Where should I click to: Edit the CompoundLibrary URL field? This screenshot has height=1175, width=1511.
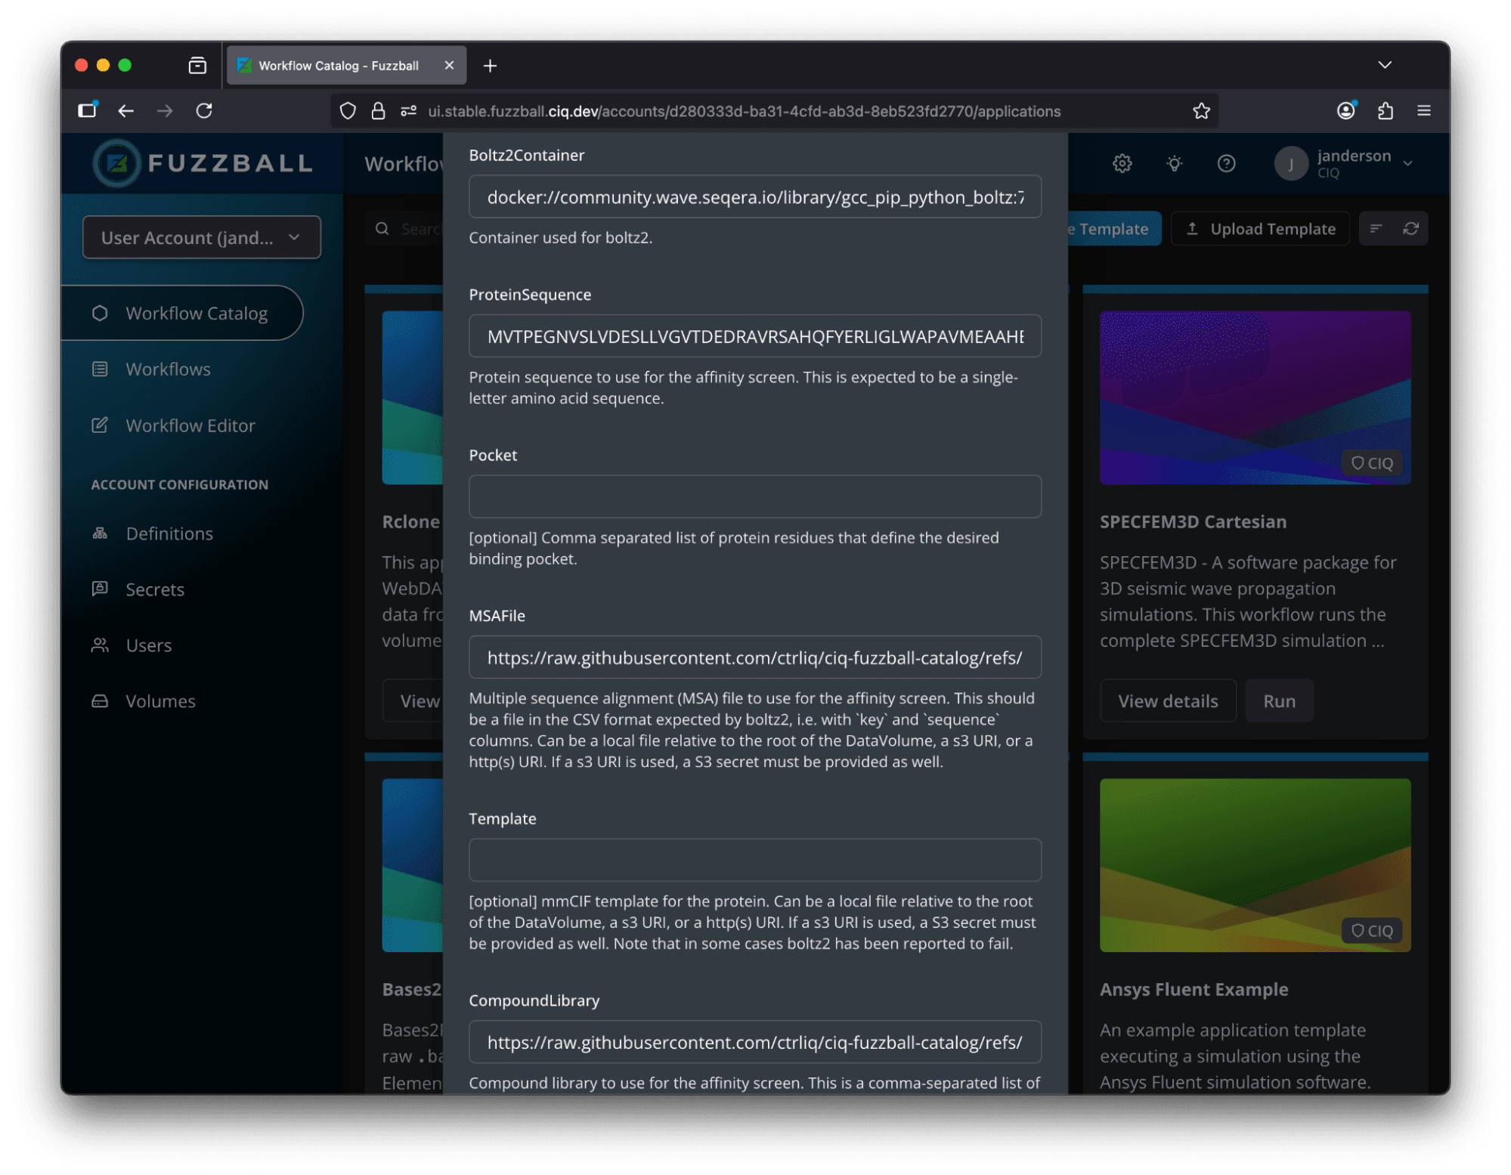coord(755,1042)
